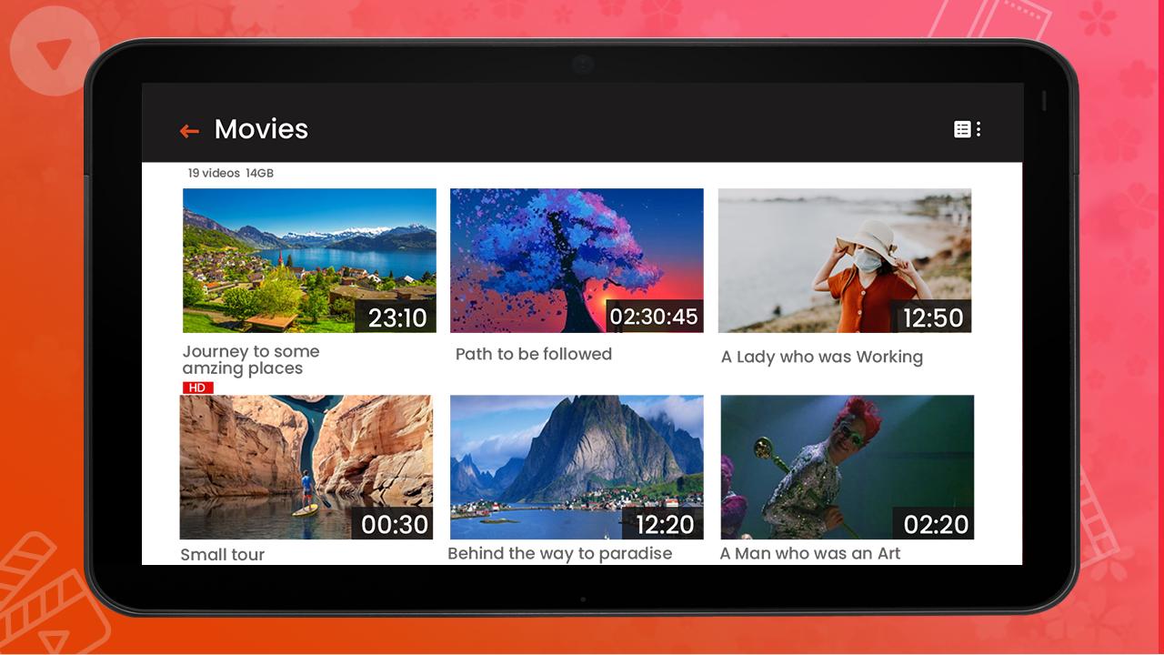Select title "A Lady who was Working"
Image resolution: width=1164 pixels, height=655 pixels.
pos(822,357)
